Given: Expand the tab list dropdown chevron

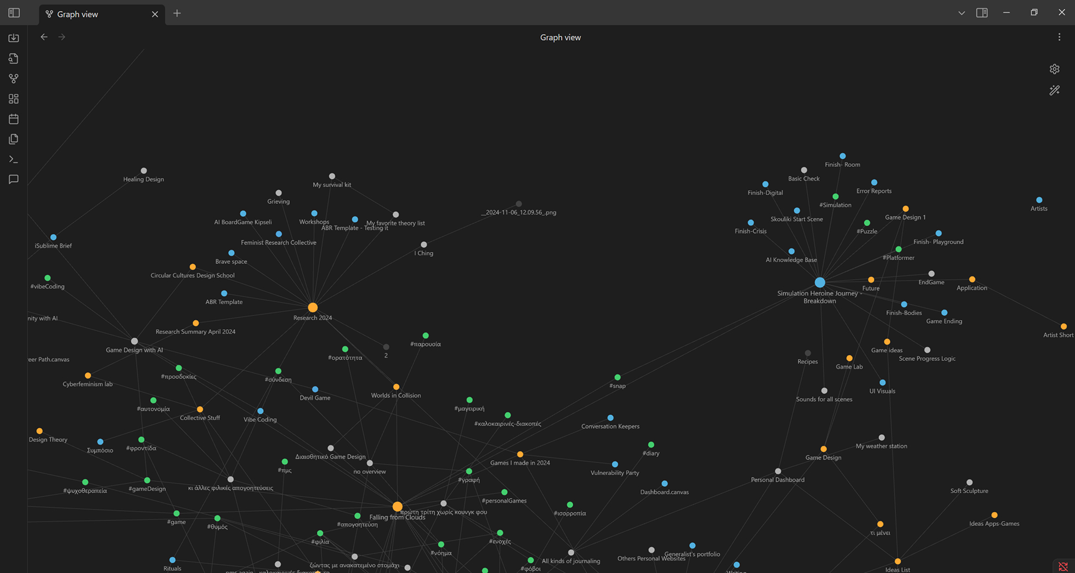Looking at the screenshot, I should tap(961, 13).
